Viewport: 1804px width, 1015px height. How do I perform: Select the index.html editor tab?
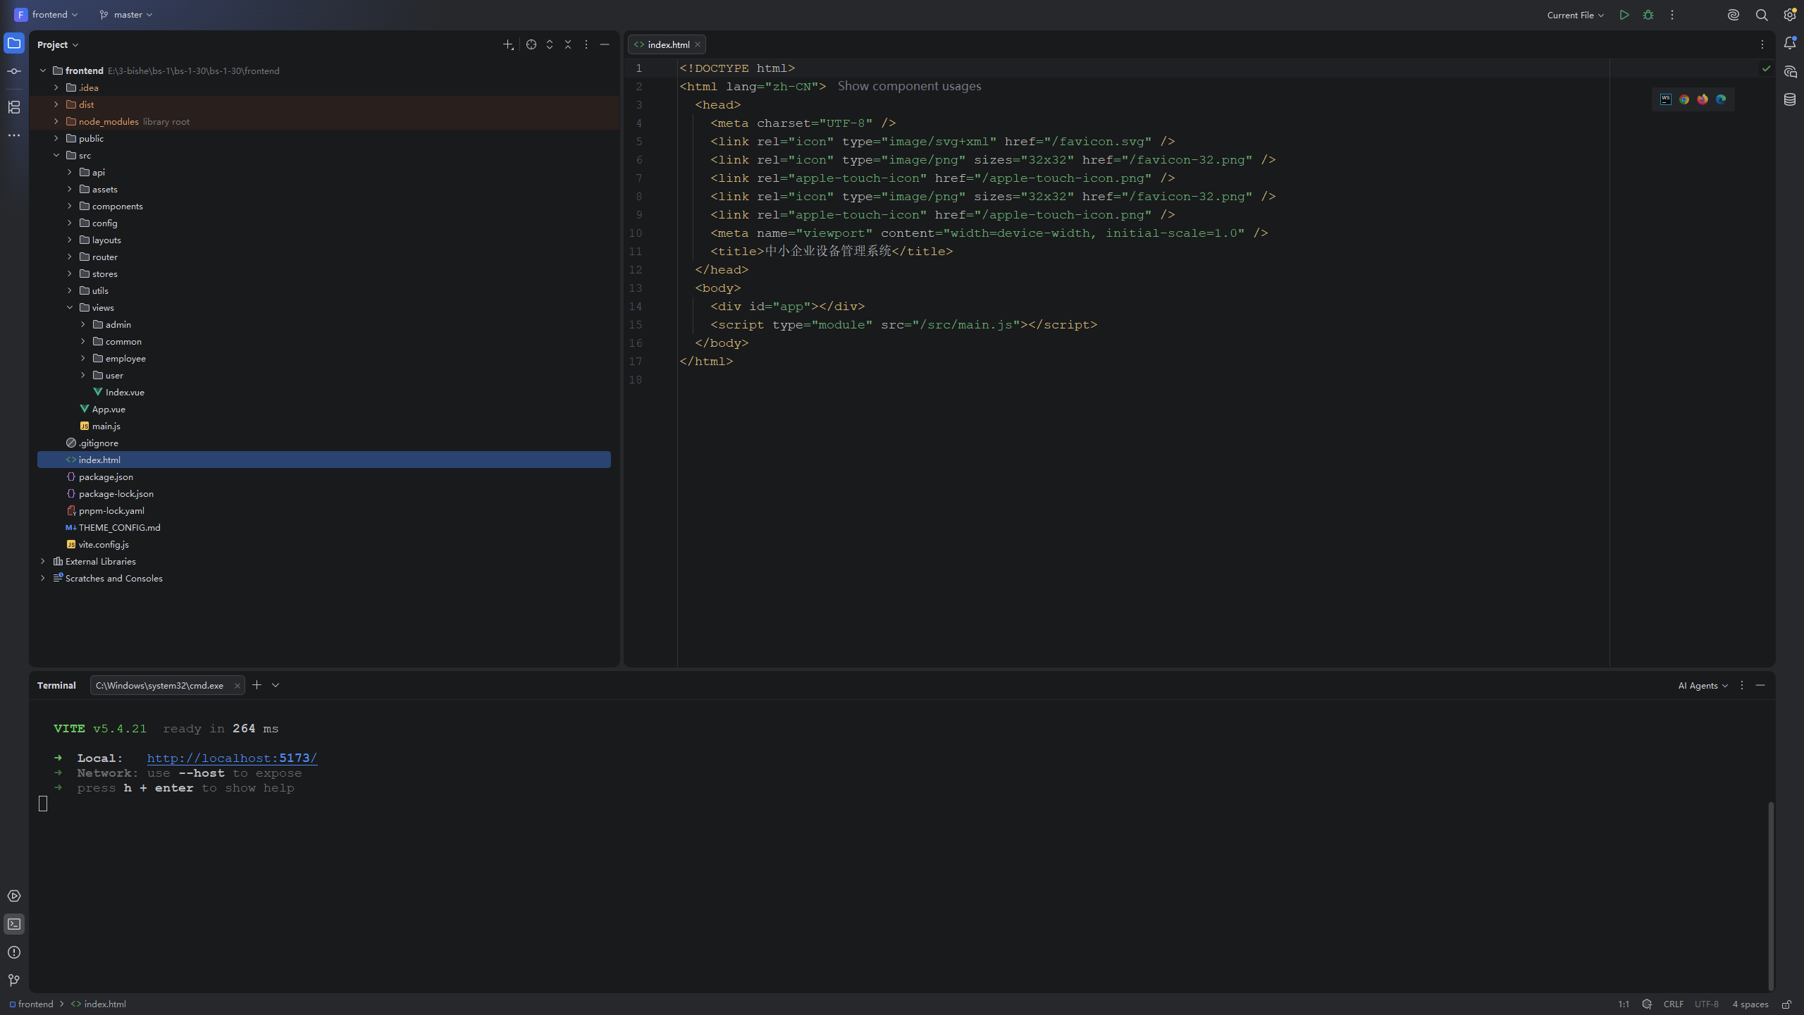click(667, 44)
